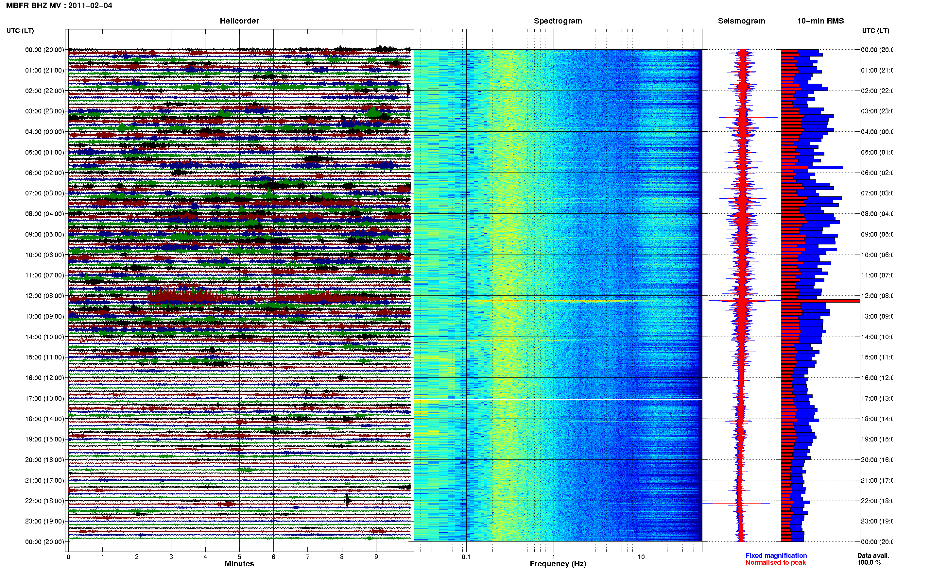Select left time label '10:00 (06:00)'
The width and height of the screenshot is (930, 581).
pos(44,255)
